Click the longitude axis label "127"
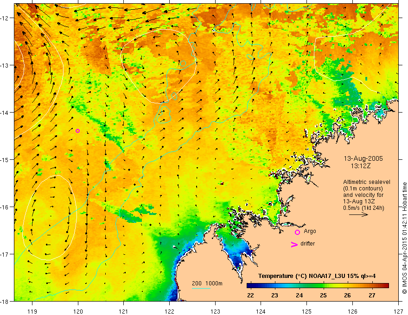408x315 pixels. coord(398,311)
